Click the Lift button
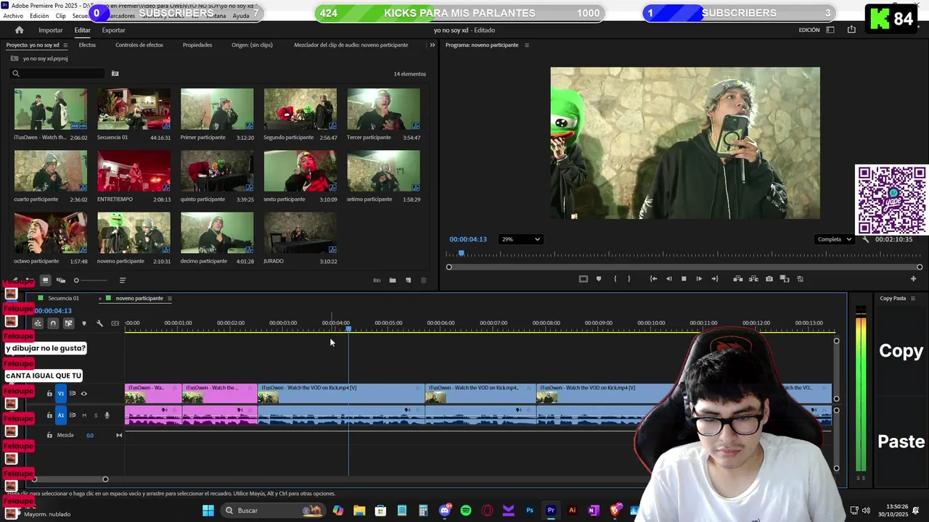Viewport: 929px width, 522px height. pyautogui.click(x=738, y=279)
